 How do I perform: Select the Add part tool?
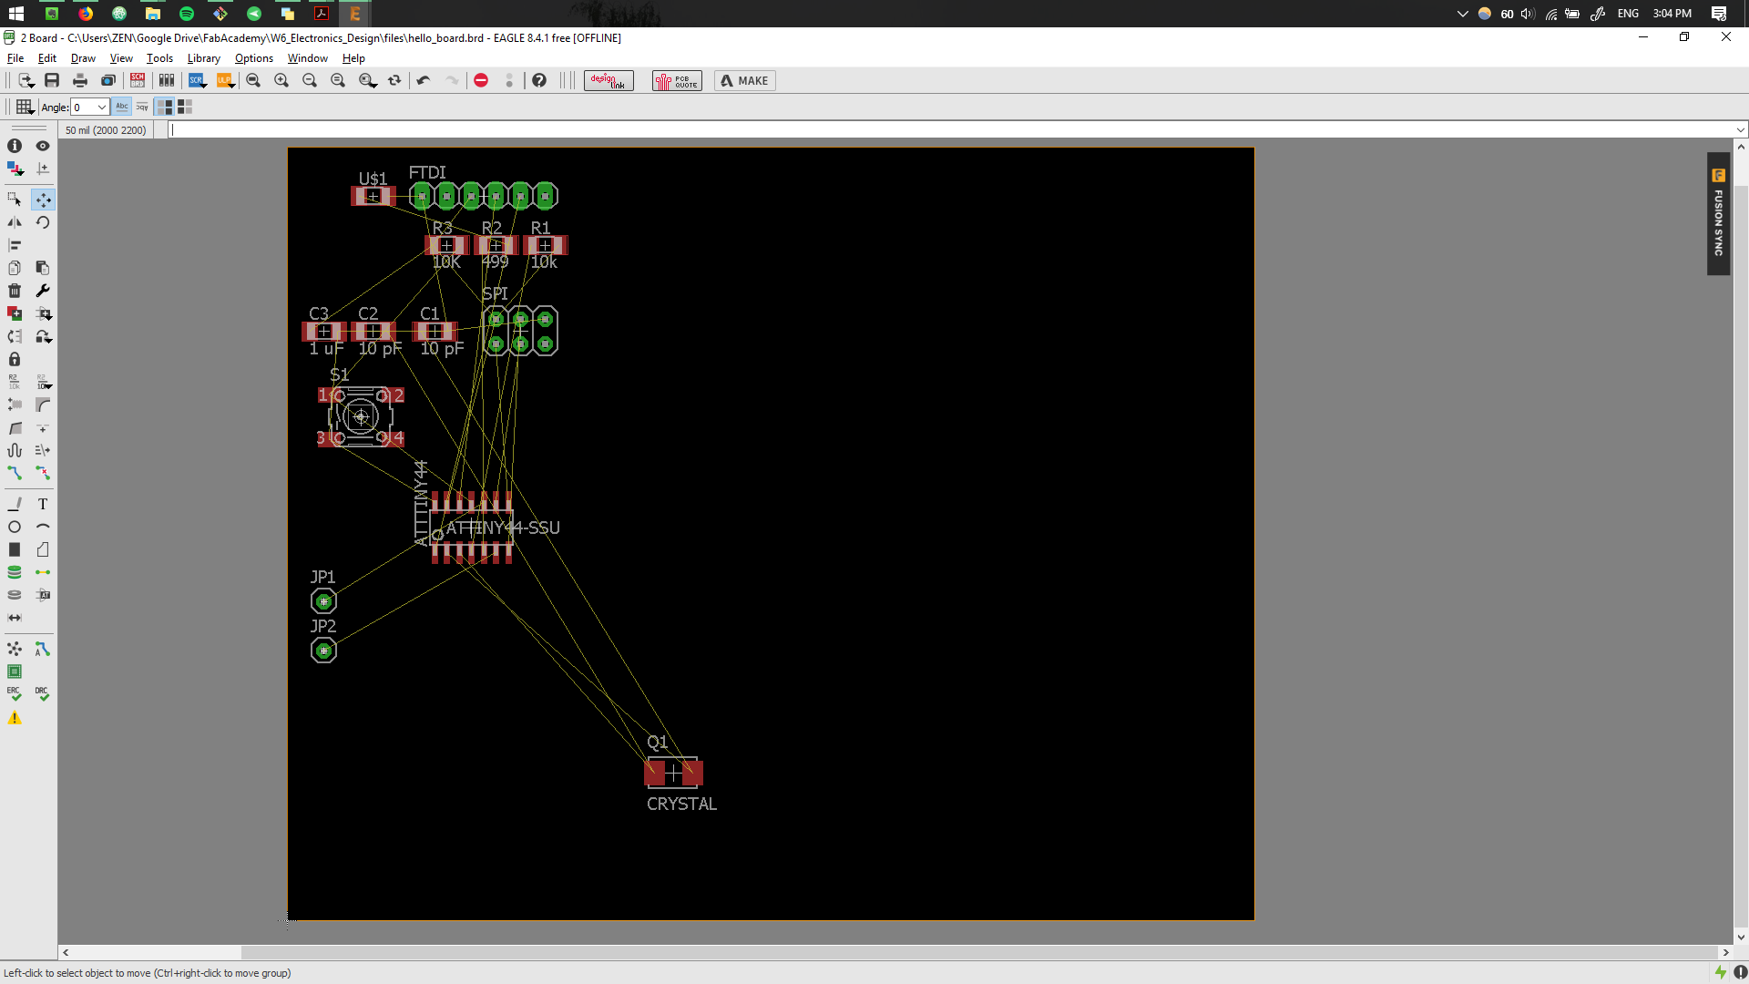pyautogui.click(x=15, y=313)
